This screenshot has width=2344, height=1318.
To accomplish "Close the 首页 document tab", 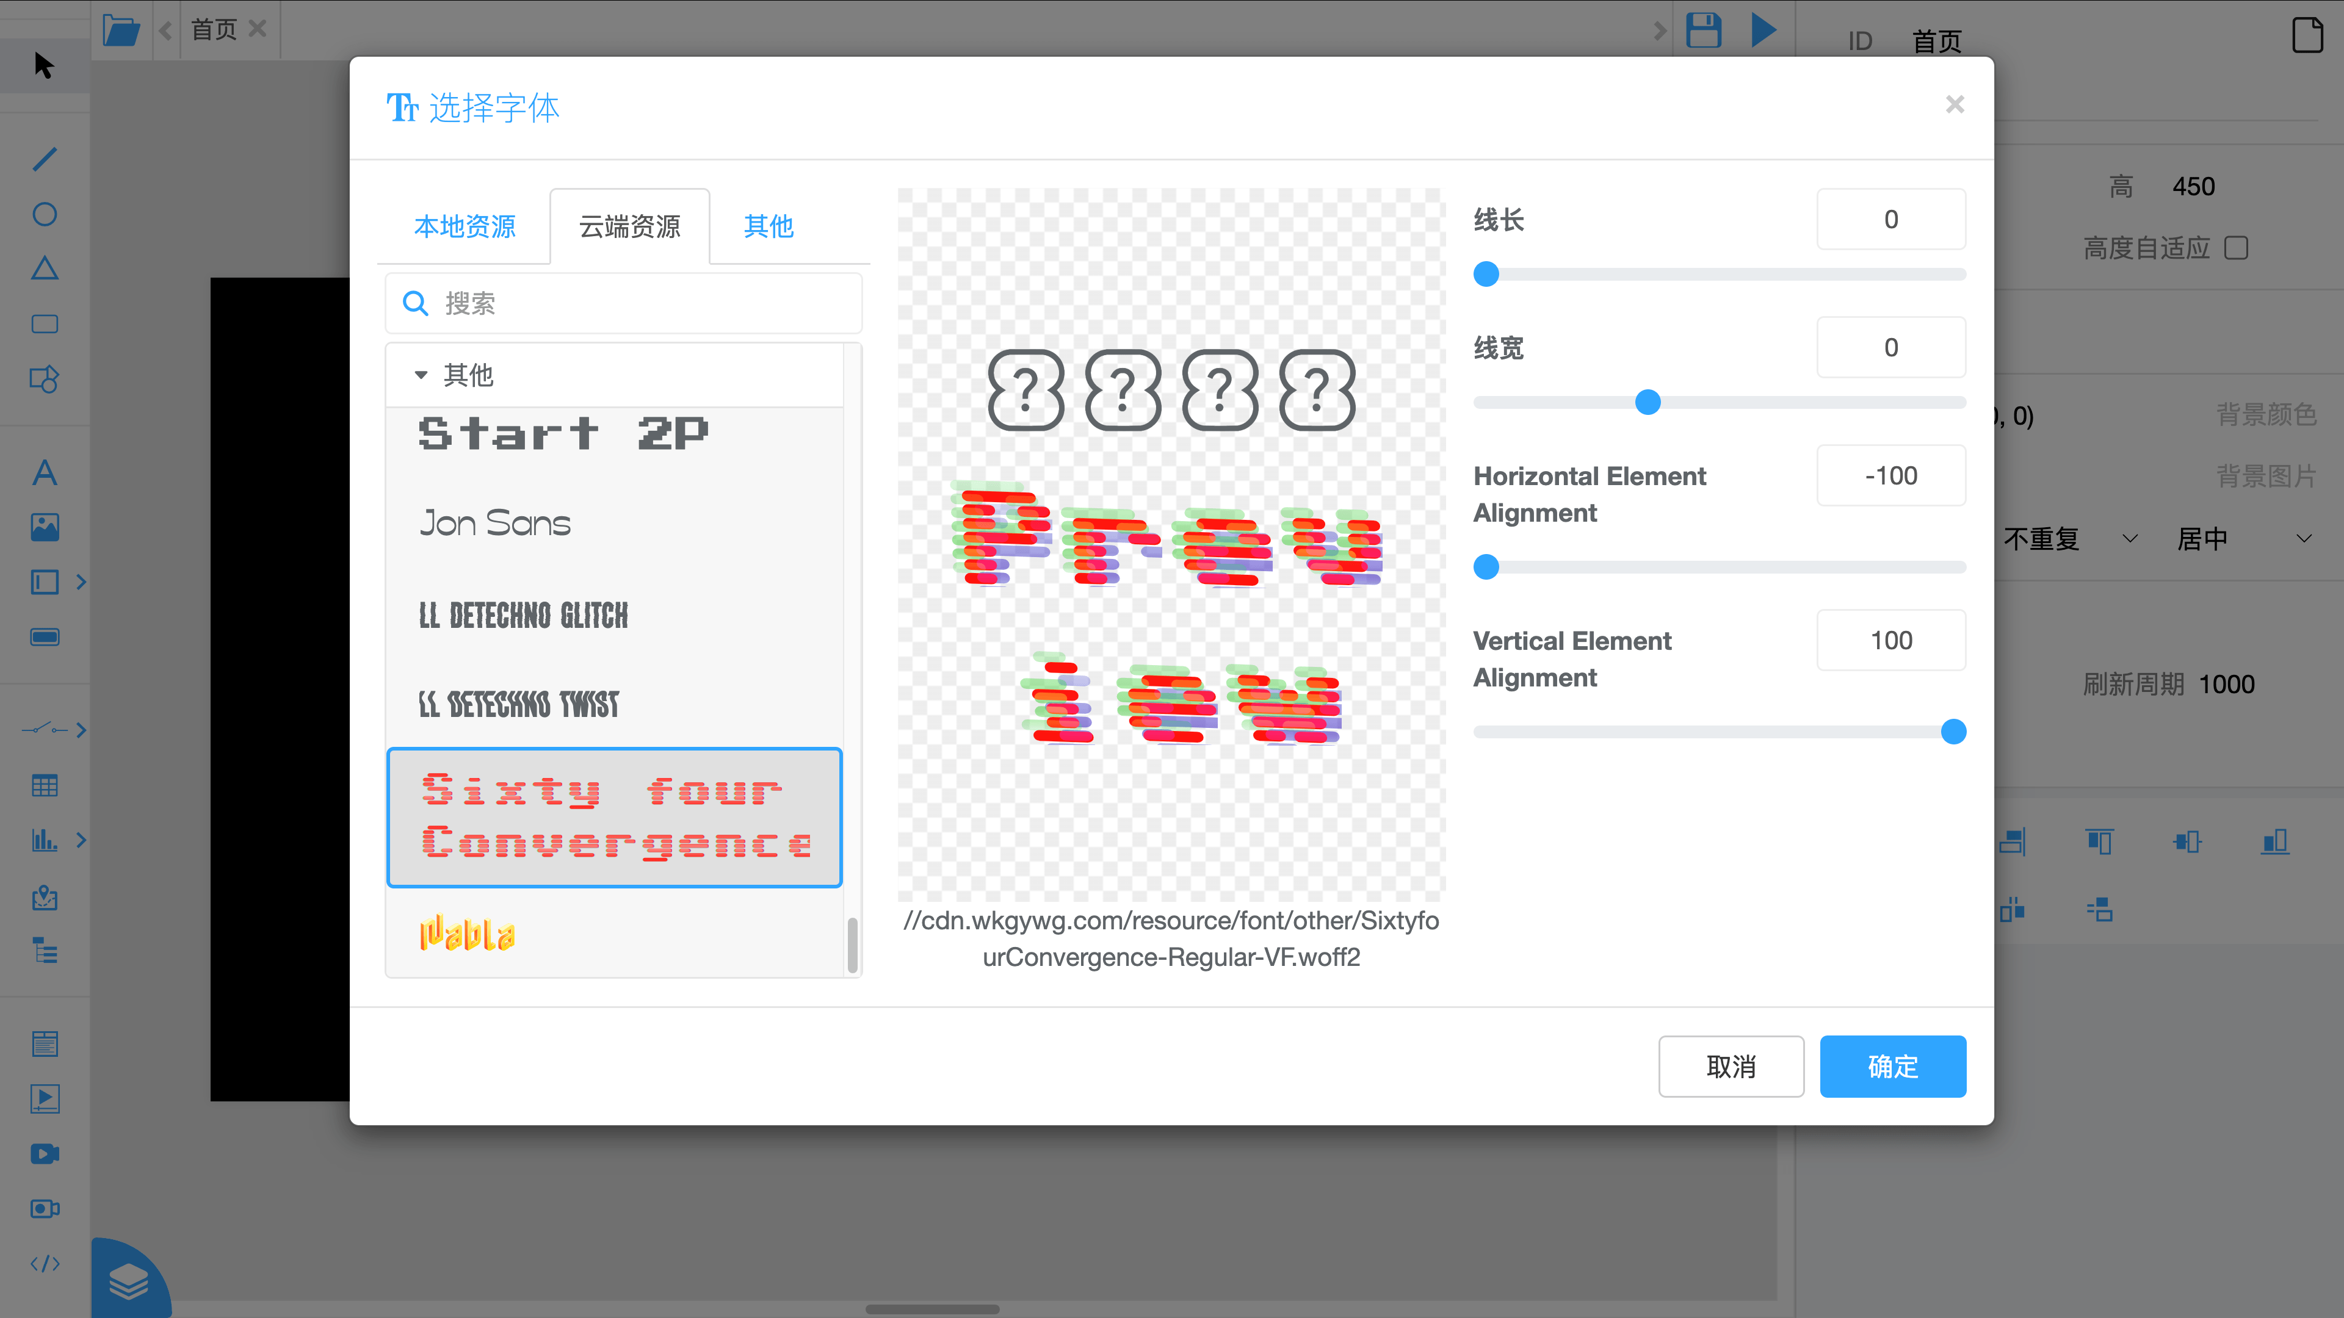I will click(x=258, y=29).
